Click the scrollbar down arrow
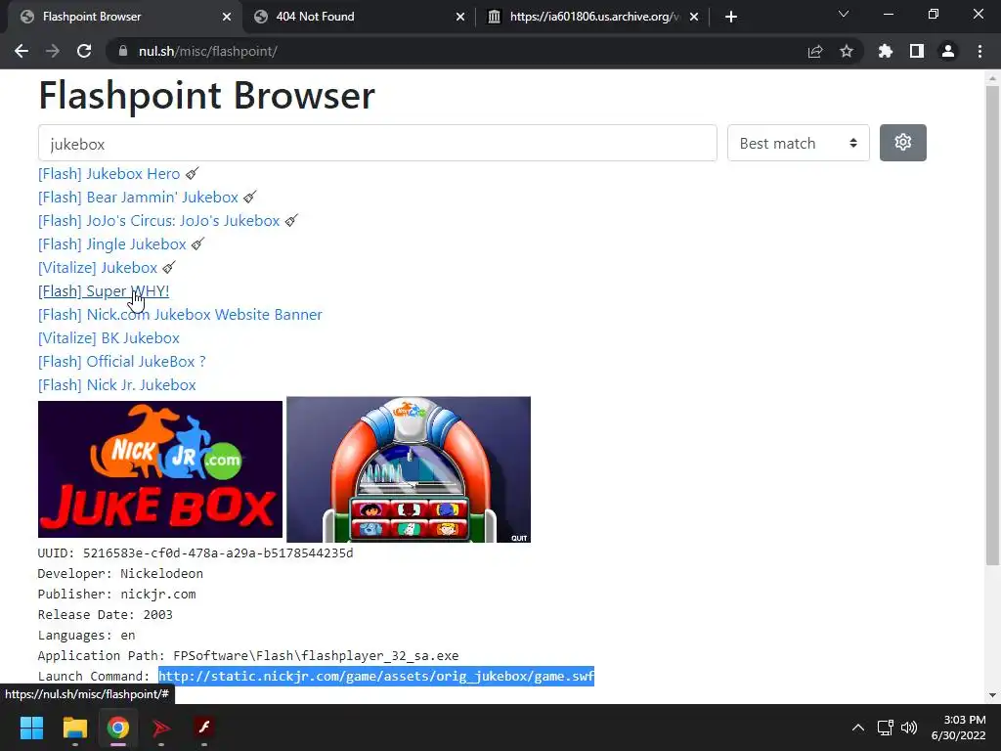1001x751 pixels. click(x=992, y=695)
